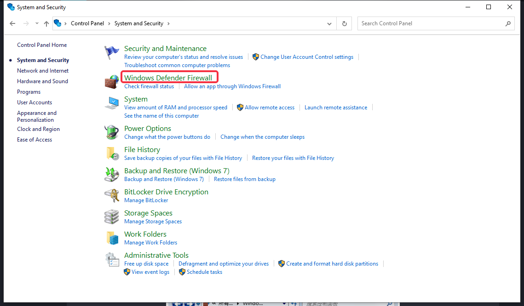Screen dimensions: 524x306
Task: Click the System computer monitor icon
Action: click(x=112, y=103)
